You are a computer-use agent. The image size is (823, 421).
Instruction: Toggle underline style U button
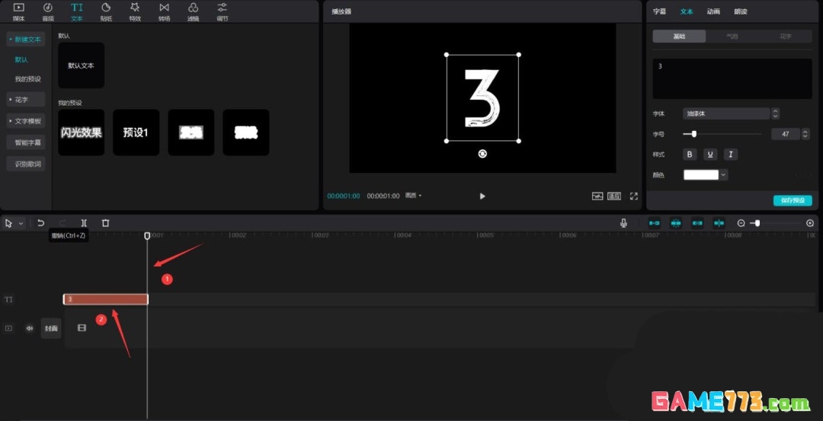710,155
